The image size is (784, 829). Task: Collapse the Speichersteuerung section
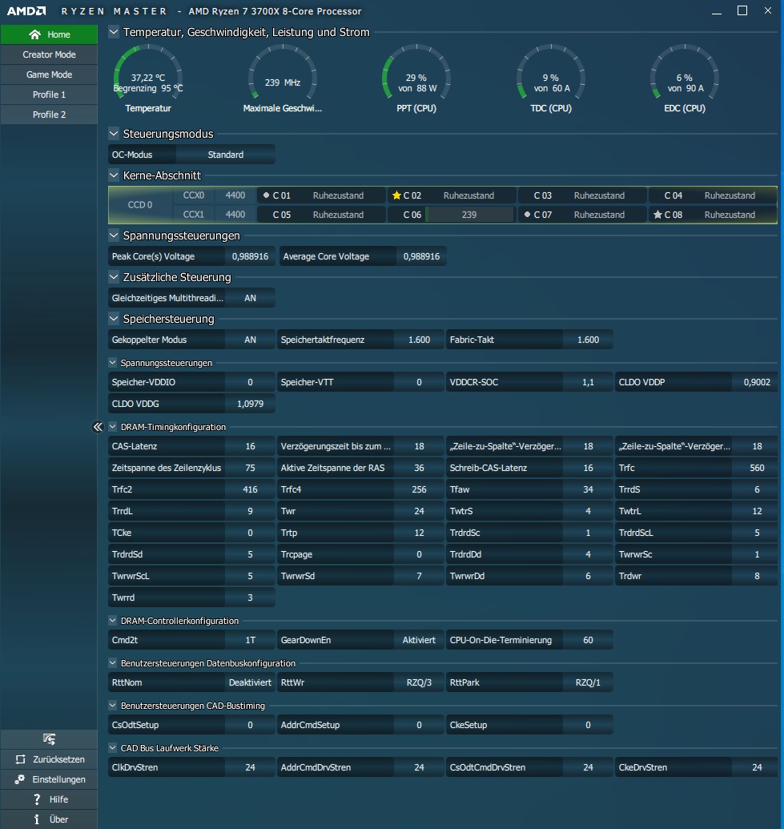pyautogui.click(x=114, y=319)
